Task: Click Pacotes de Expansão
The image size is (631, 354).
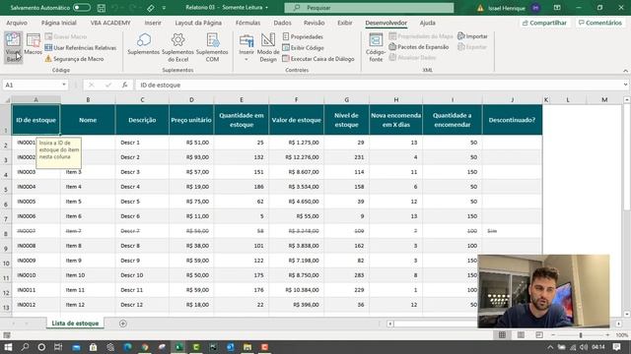Action: [x=418, y=47]
